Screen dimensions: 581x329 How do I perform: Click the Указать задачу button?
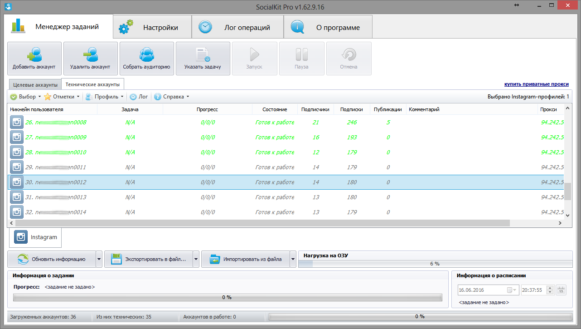click(203, 59)
